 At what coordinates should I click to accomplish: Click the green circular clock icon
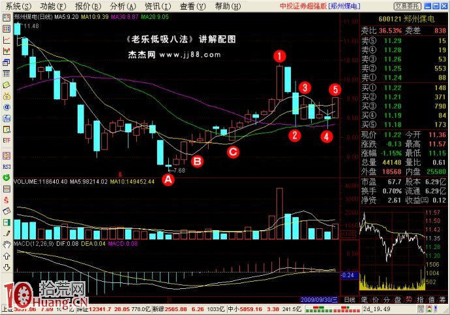coord(7,177)
